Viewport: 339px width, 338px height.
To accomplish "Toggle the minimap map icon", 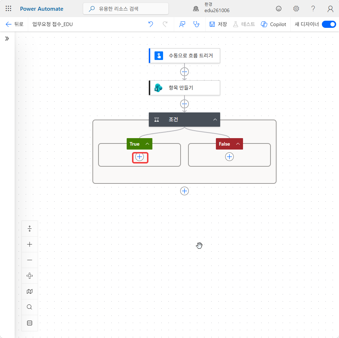I will pyautogui.click(x=30, y=292).
